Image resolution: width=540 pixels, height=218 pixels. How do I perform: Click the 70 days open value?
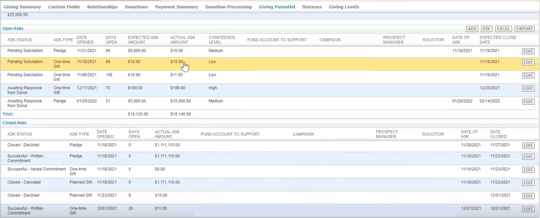(x=108, y=88)
